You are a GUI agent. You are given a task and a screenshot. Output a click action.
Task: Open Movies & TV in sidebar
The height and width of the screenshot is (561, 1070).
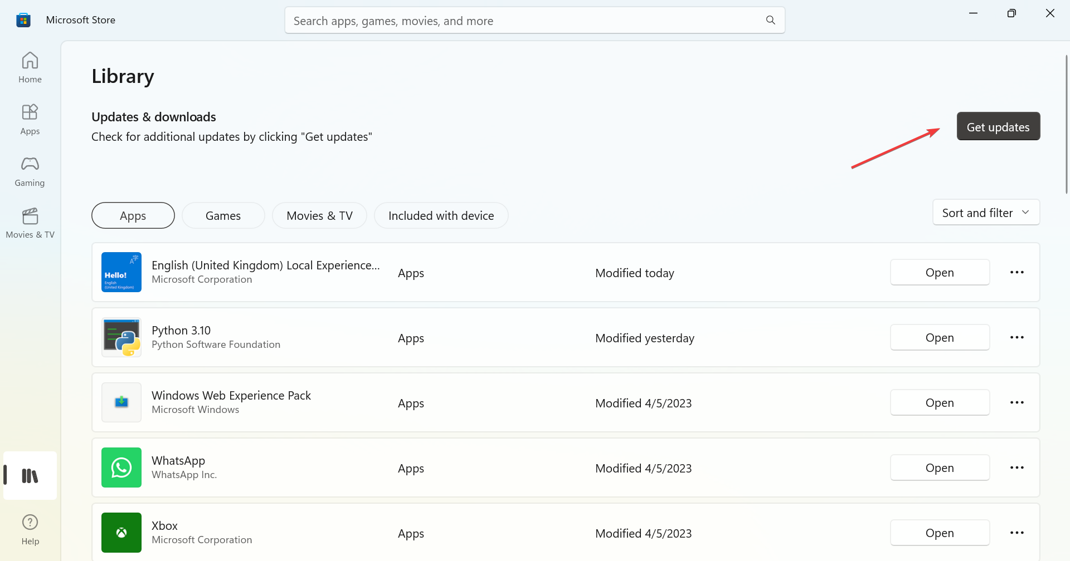(30, 223)
